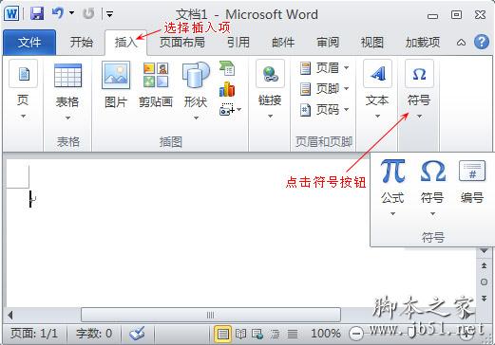Open the 页眉 header dropdown
Viewport: 495px width, 345px height.
point(324,68)
